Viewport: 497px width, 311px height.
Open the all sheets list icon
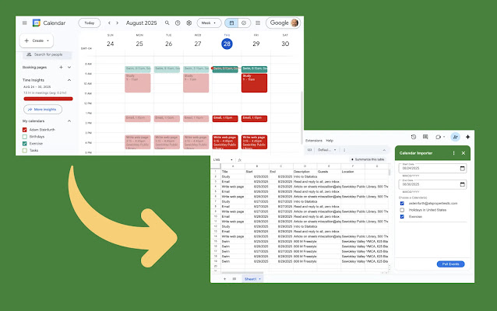(234, 278)
